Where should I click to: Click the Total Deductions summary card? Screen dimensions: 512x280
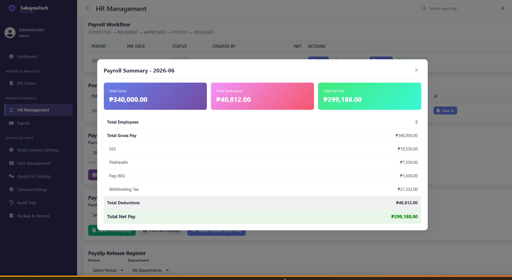[262, 96]
